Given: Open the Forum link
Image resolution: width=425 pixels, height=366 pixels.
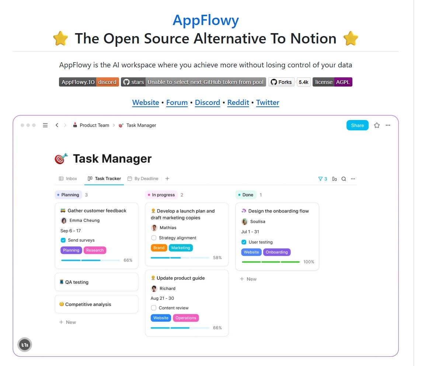Looking at the screenshot, I should [177, 102].
